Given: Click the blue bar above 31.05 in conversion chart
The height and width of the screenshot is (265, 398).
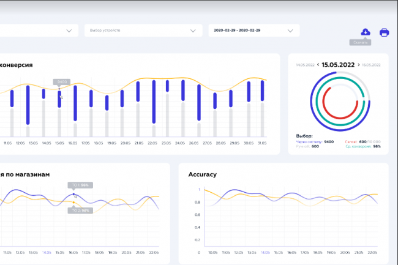Looking at the screenshot, I should click(x=262, y=91).
